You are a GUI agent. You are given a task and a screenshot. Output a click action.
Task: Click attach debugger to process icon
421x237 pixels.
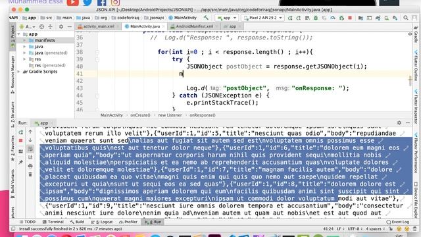(341, 18)
